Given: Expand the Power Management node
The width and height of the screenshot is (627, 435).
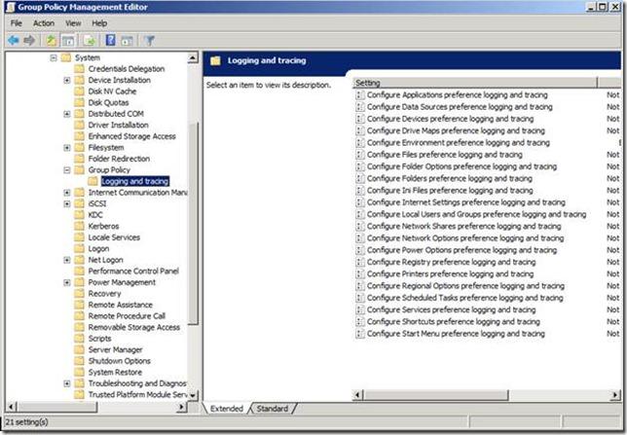Looking at the screenshot, I should coord(67,282).
